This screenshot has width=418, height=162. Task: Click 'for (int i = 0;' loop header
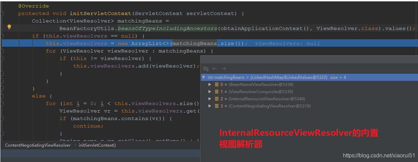click(x=71, y=104)
